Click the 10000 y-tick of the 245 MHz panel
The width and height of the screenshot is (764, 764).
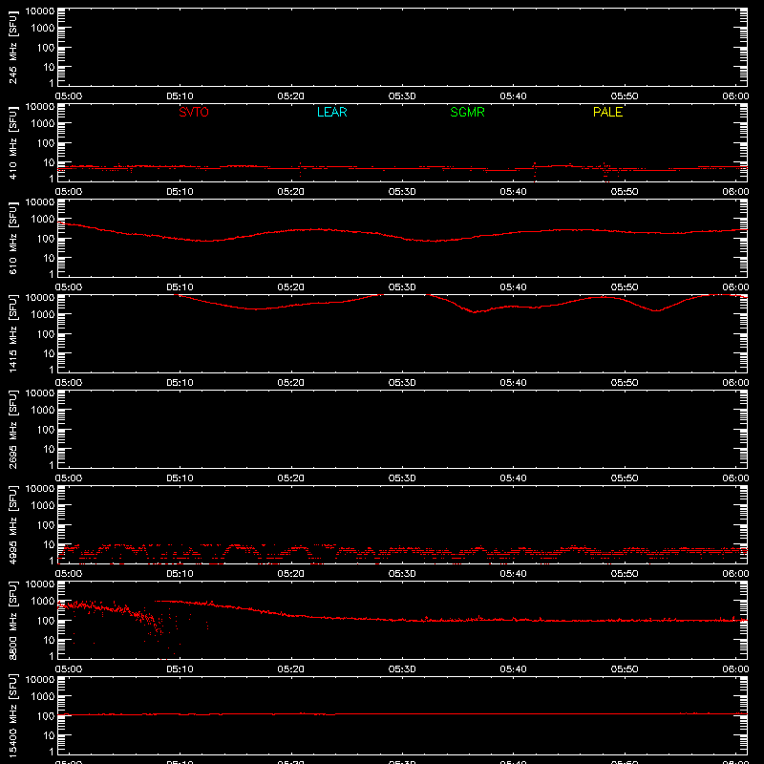[40, 11]
